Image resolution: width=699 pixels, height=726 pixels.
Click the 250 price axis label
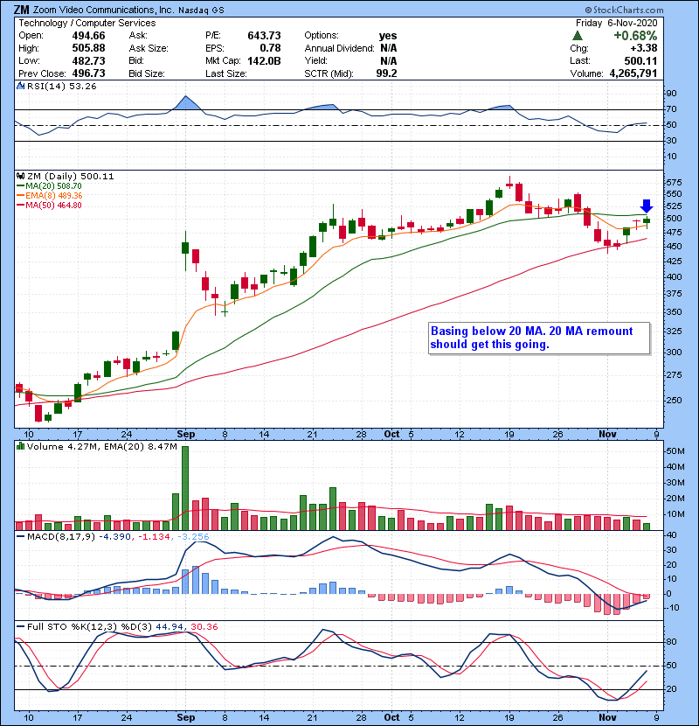point(674,400)
